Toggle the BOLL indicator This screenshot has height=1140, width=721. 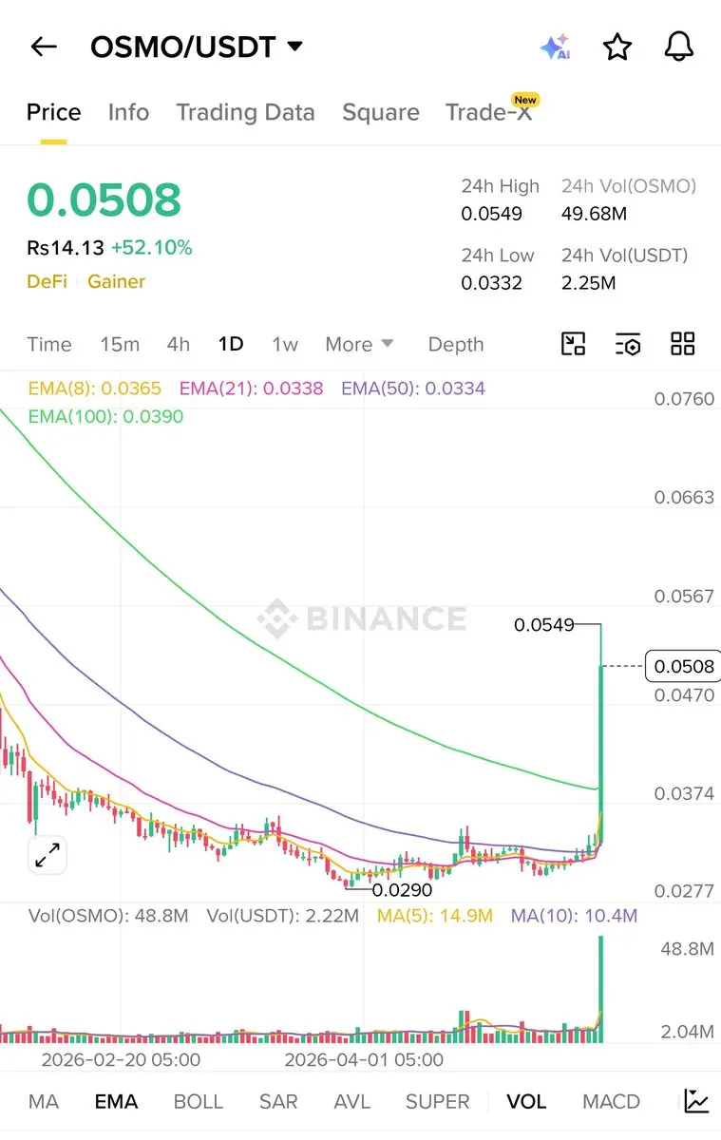[x=199, y=1101]
